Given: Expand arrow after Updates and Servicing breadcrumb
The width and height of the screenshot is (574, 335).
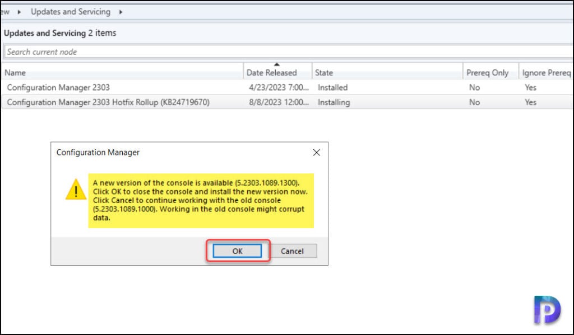Looking at the screenshot, I should (x=121, y=12).
